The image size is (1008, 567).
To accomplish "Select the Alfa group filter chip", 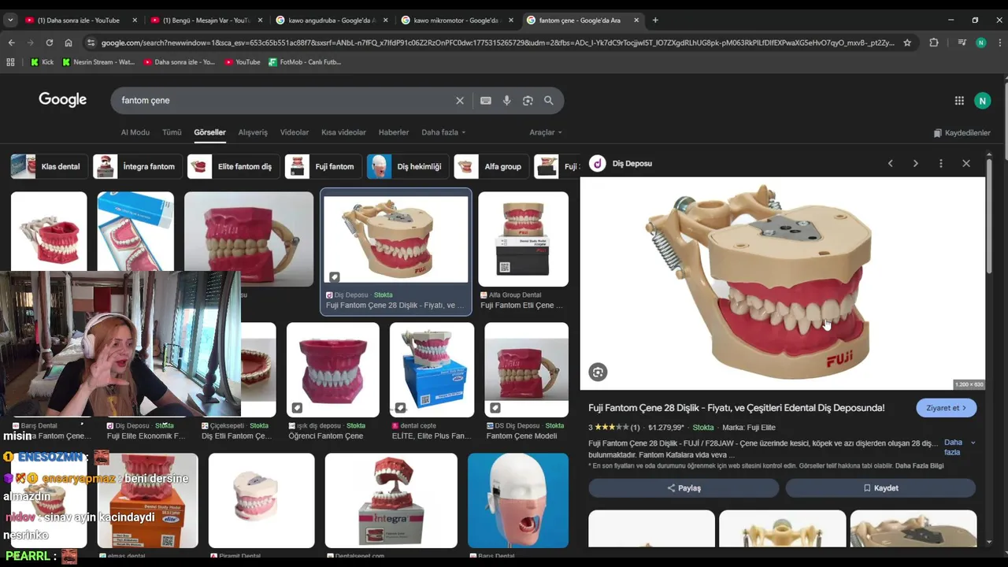I will (x=491, y=166).
